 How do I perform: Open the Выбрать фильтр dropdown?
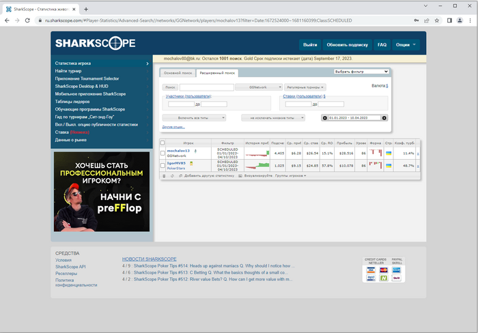point(361,72)
